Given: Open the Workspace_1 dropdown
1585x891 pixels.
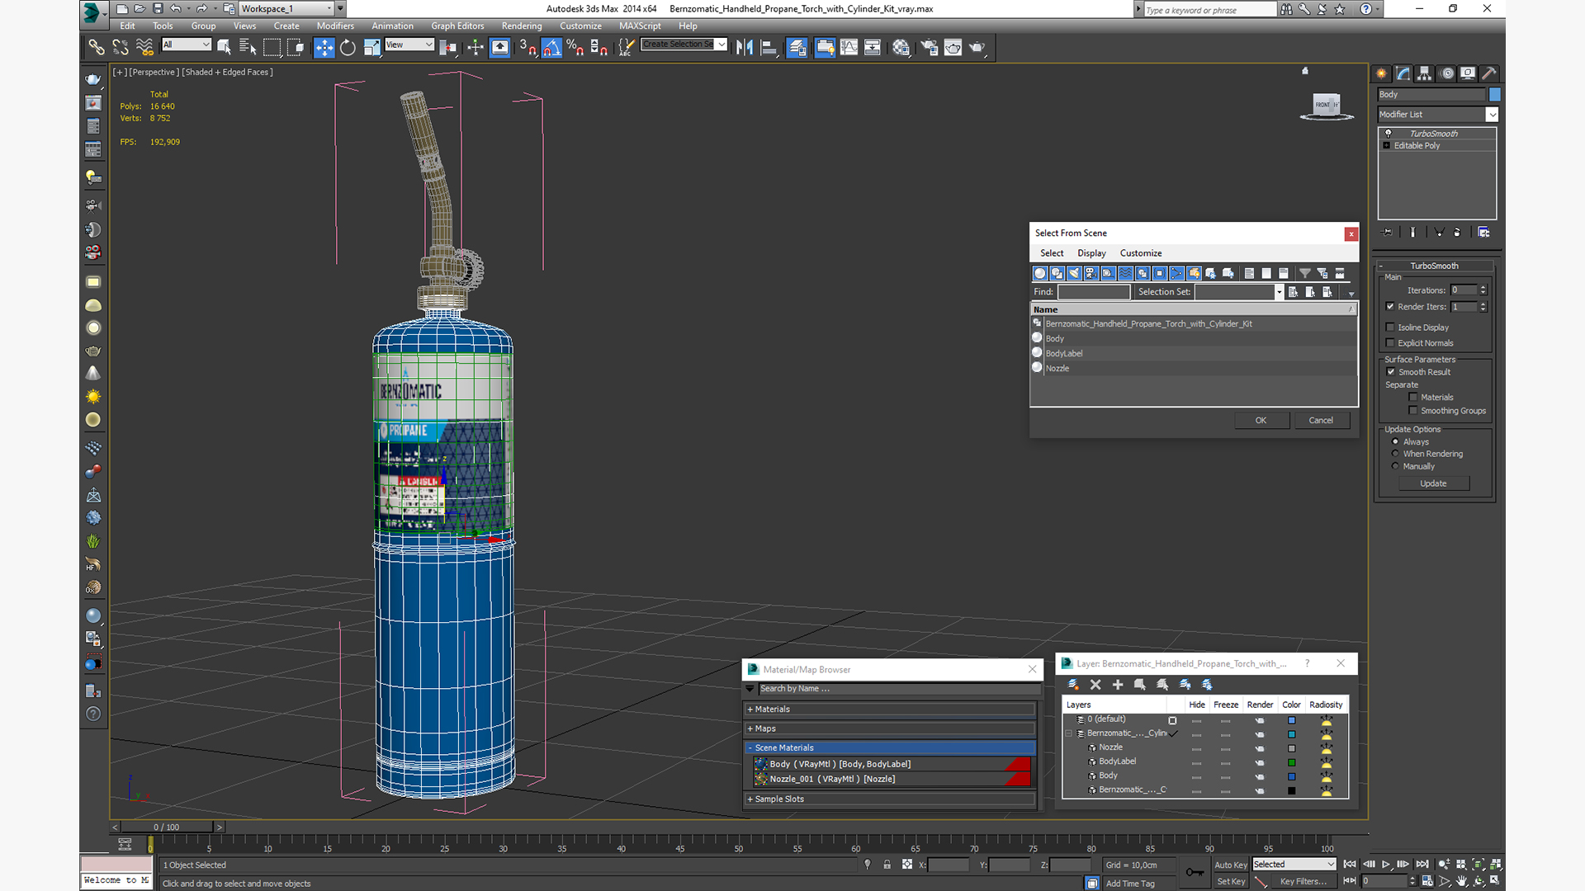Looking at the screenshot, I should pos(286,8).
